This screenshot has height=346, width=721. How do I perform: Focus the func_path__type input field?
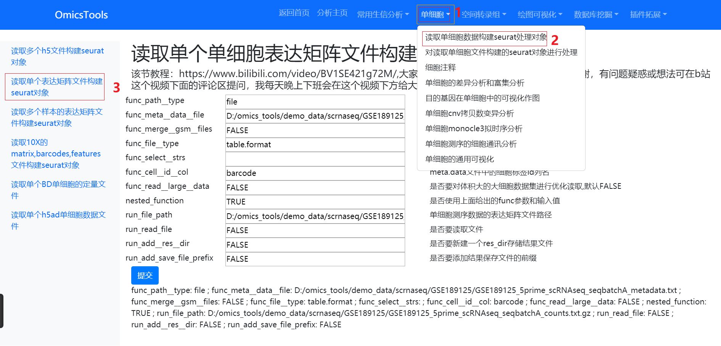pos(315,102)
